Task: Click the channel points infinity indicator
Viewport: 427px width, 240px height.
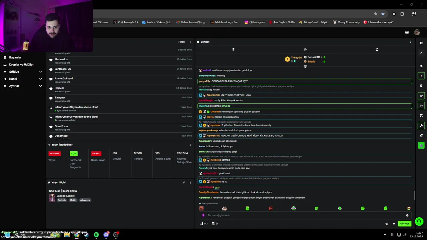Action: (x=204, y=224)
